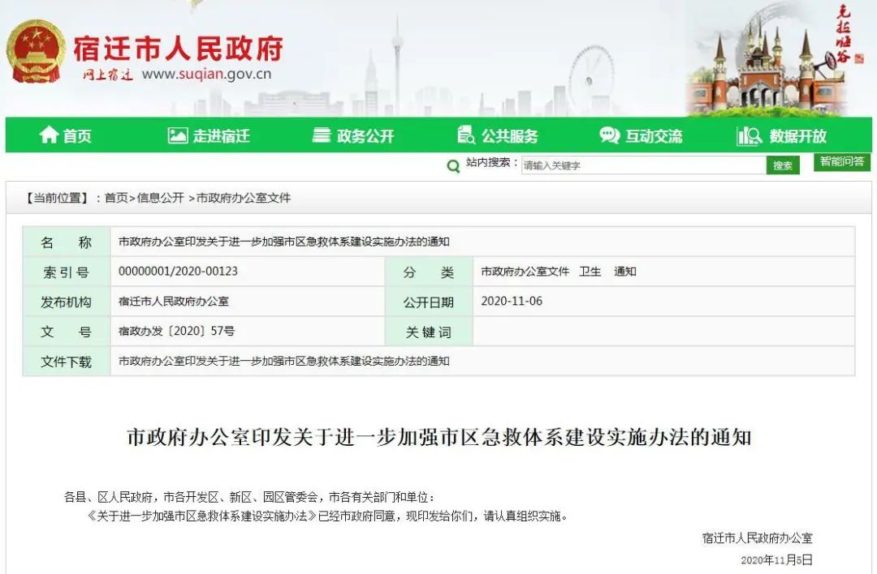Click the 索引号 label cell
Screen dimensions: 877x574
point(66,272)
